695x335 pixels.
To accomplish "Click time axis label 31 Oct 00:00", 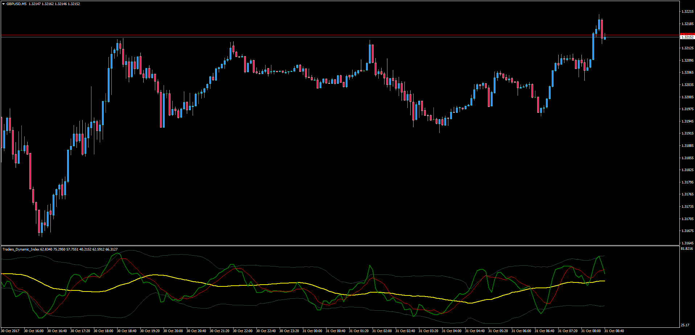I will [x=312, y=331].
